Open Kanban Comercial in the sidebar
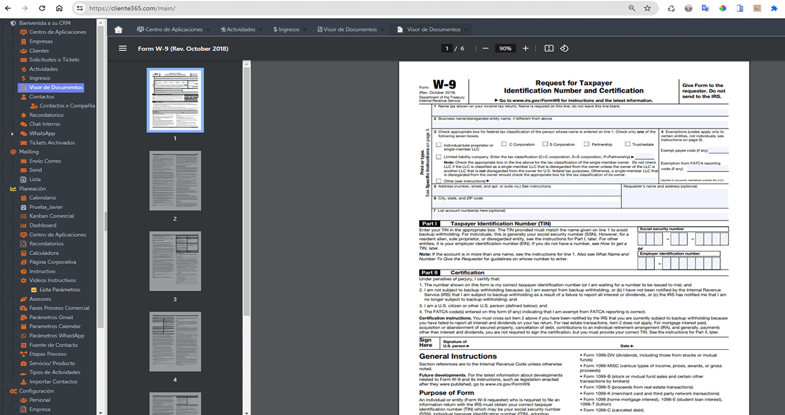The width and height of the screenshot is (785, 415). pyautogui.click(x=52, y=216)
